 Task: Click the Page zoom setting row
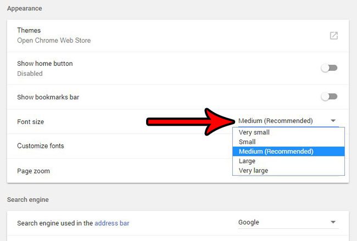coord(34,171)
